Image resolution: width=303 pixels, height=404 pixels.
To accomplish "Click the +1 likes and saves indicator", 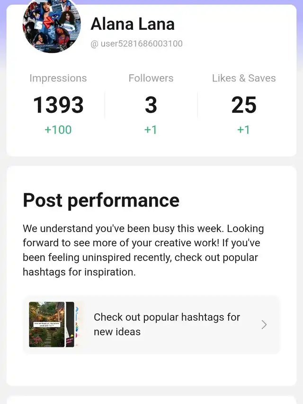I will (244, 130).
